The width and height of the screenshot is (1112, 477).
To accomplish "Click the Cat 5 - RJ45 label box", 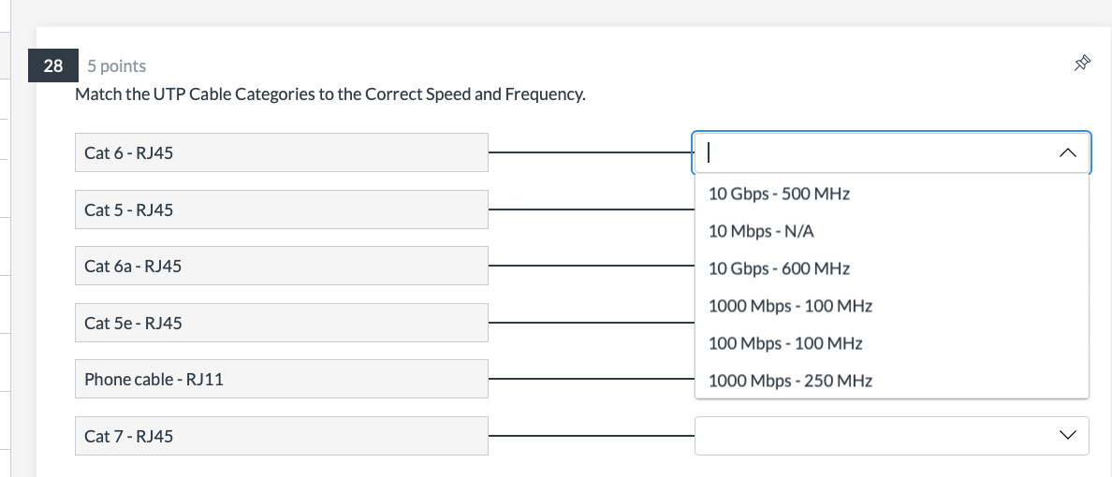I will click(x=282, y=210).
